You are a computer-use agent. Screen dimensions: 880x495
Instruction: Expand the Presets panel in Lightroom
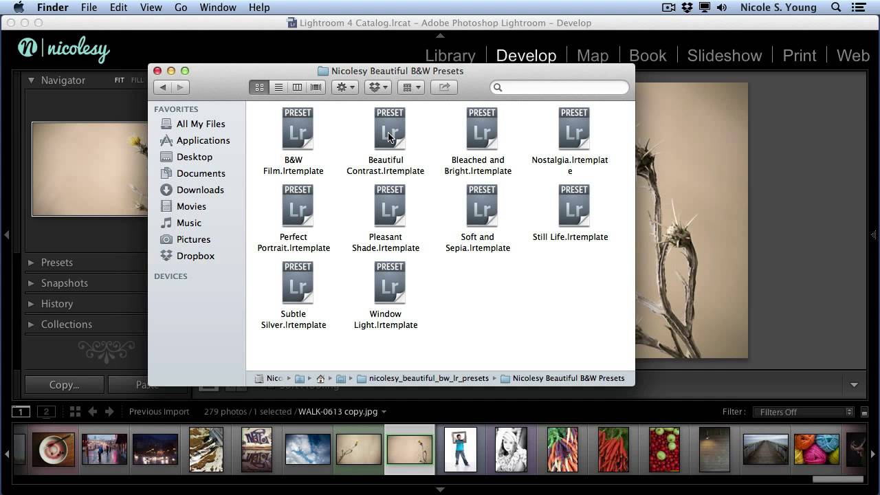coord(31,263)
